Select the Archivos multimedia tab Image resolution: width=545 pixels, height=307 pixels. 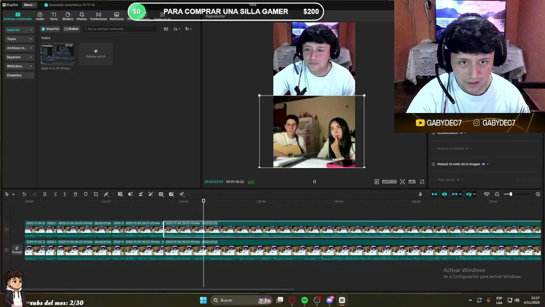tap(17, 16)
